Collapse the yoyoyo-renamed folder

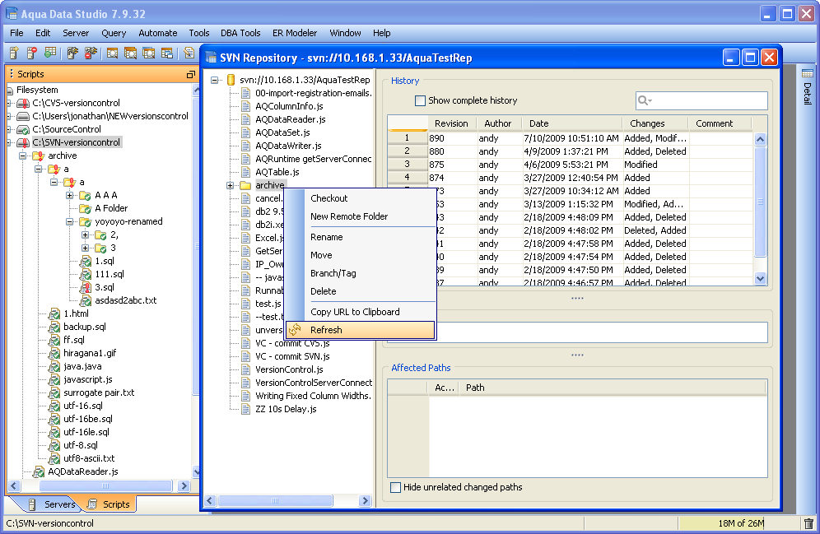(71, 221)
